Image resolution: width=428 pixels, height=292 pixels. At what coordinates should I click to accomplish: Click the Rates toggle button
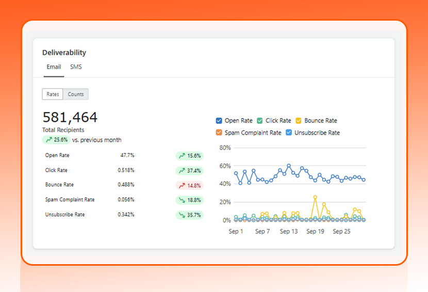[53, 94]
